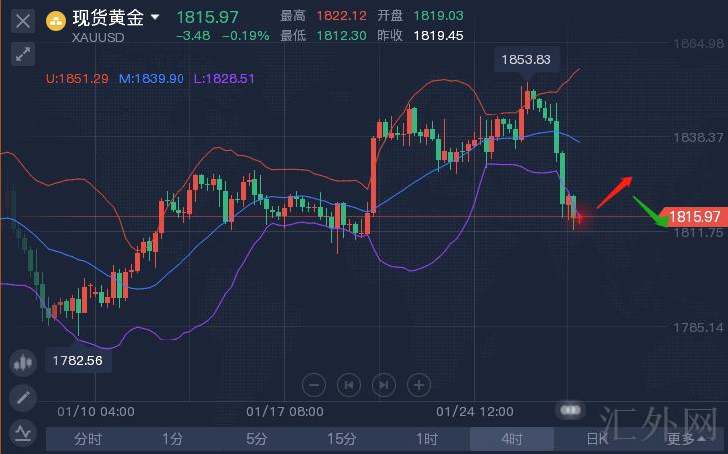The height and width of the screenshot is (454, 728).
Task: Zoom in chart with plus button
Action: [419, 384]
